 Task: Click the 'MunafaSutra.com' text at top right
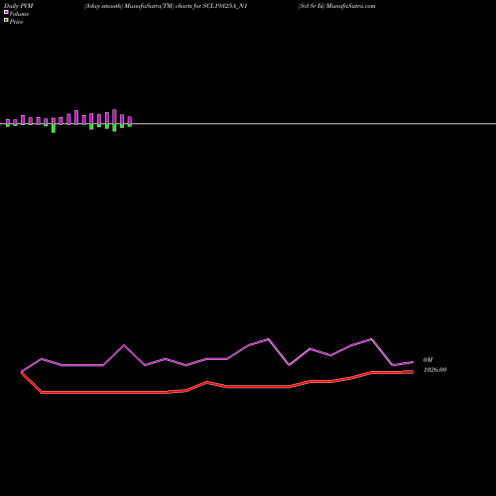tap(350, 6)
